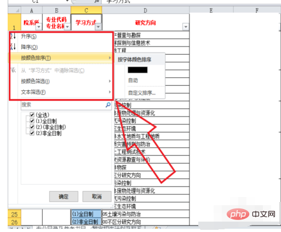Select 按颜色排序(T) menu item
281x232 pixels.
tap(61, 58)
